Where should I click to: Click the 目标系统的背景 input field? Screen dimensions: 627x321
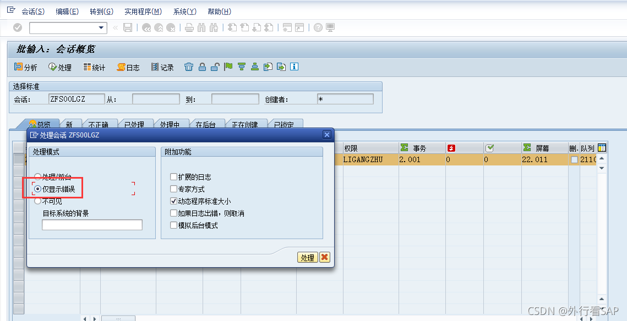click(92, 224)
